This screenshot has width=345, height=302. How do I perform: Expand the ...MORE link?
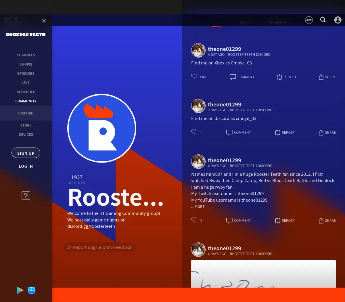point(198,207)
